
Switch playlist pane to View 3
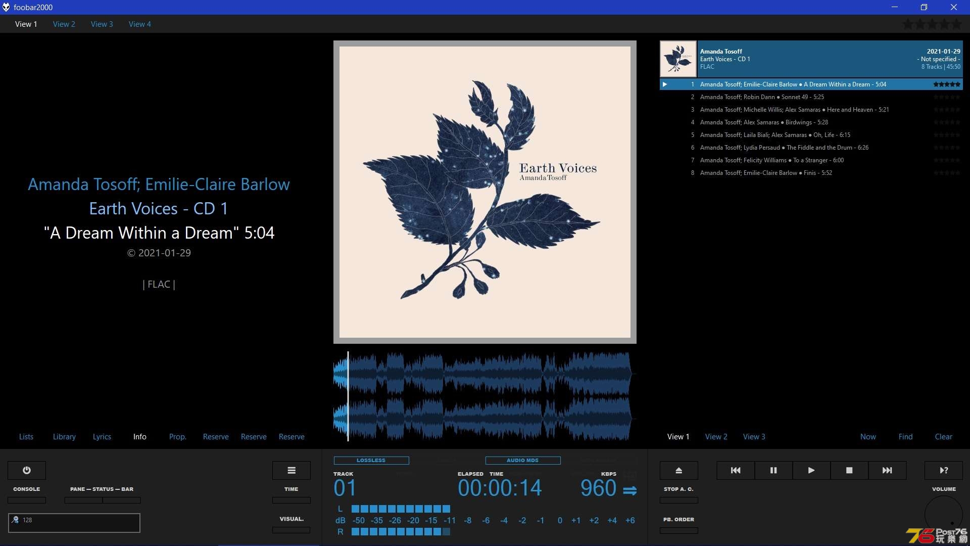click(754, 436)
